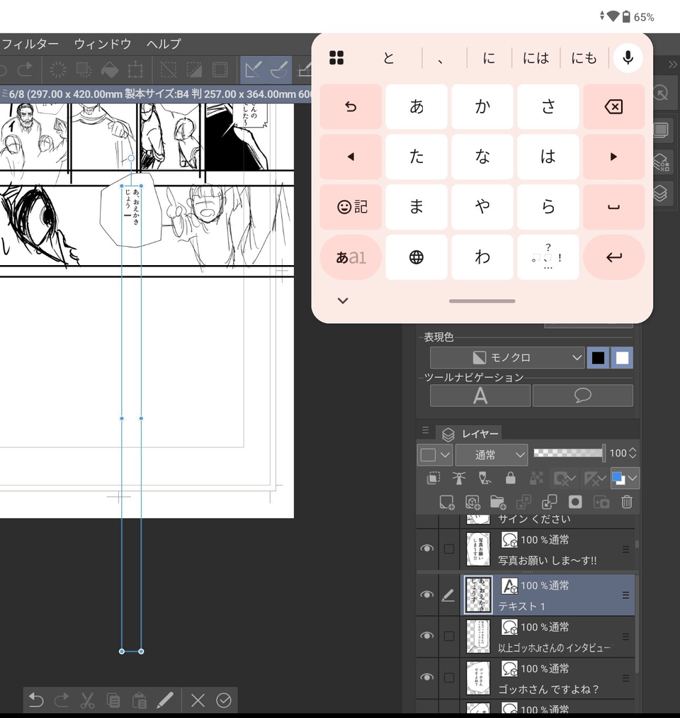Click the text tool navigation A button
The width and height of the screenshot is (680, 718).
click(x=480, y=396)
